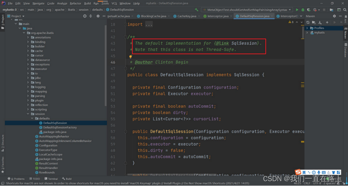
Task: Expand the annotations package folder
Action: tap(28, 37)
